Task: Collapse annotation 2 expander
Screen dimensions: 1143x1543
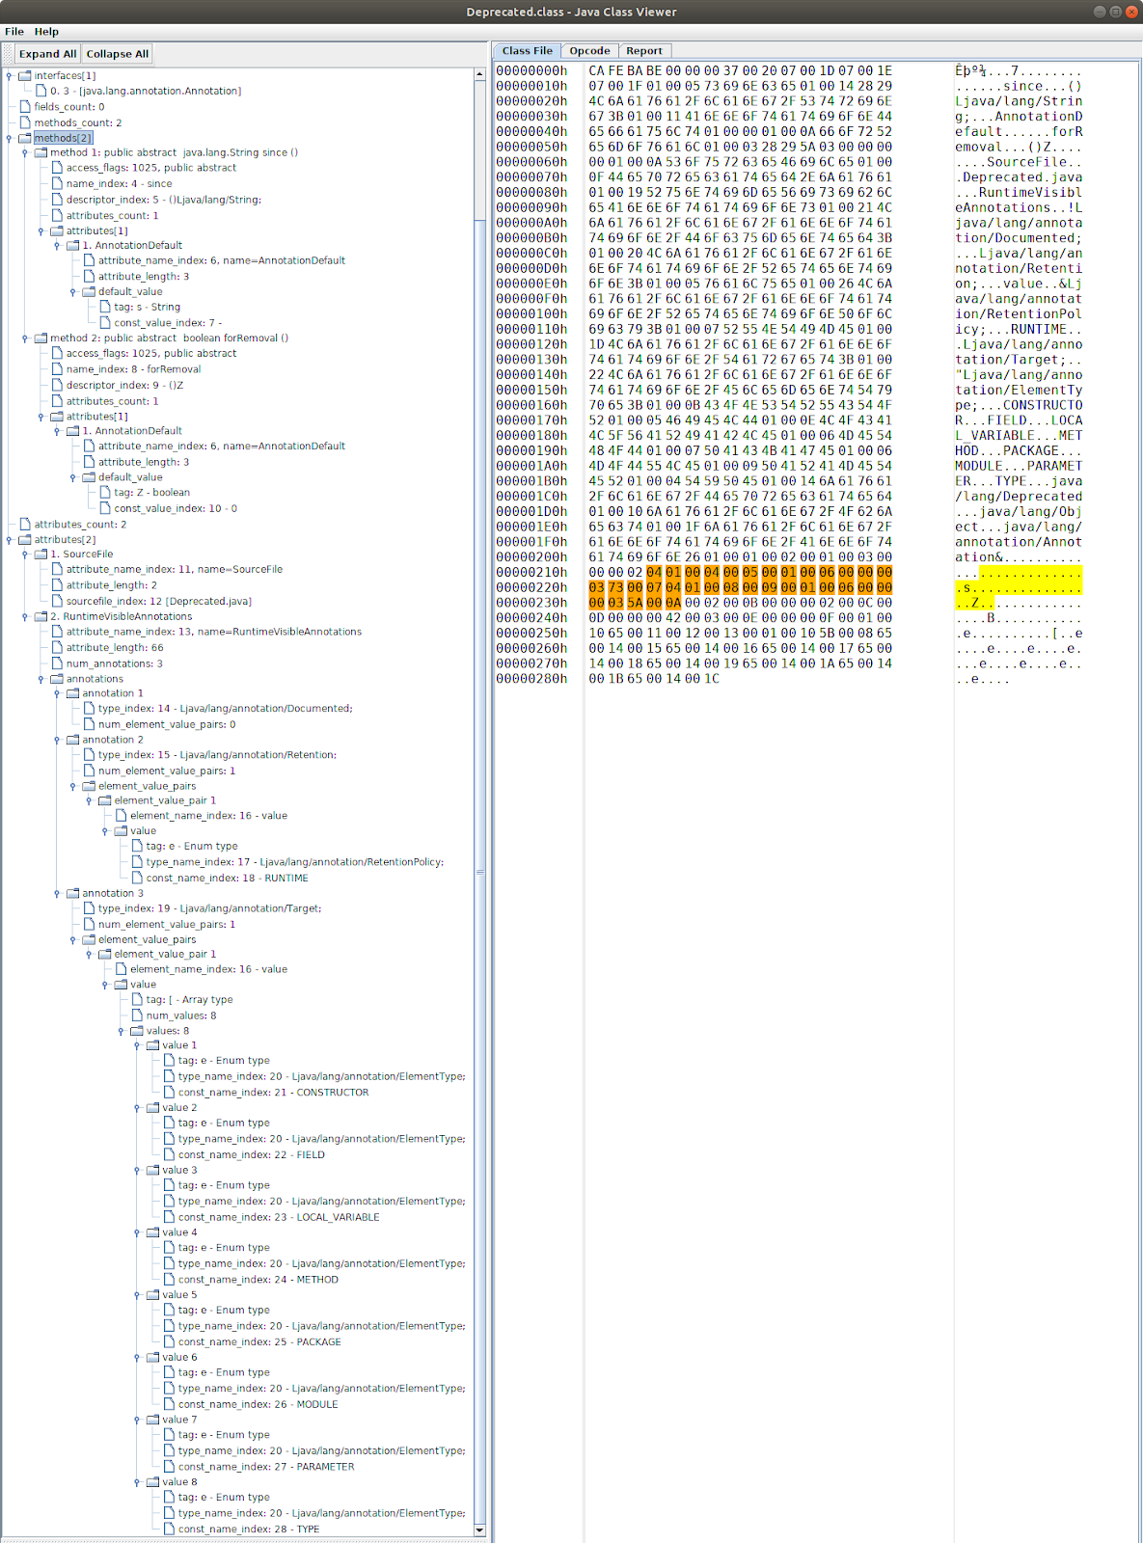Action: click(57, 740)
